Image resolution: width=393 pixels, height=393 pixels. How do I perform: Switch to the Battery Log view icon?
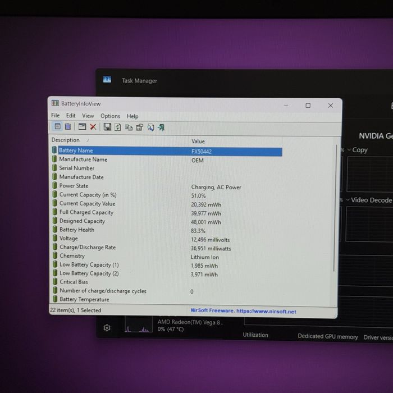[68, 126]
